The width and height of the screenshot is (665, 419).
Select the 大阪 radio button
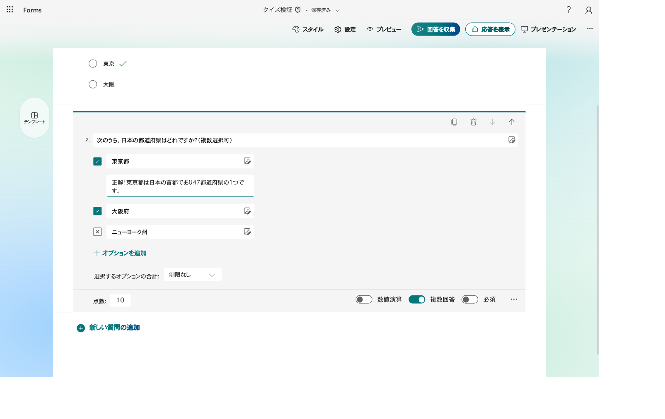click(x=93, y=84)
